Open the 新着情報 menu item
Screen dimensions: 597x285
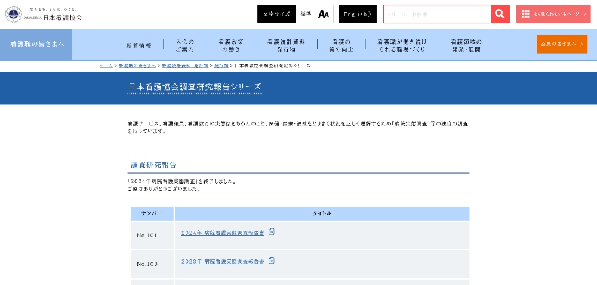[x=139, y=45]
